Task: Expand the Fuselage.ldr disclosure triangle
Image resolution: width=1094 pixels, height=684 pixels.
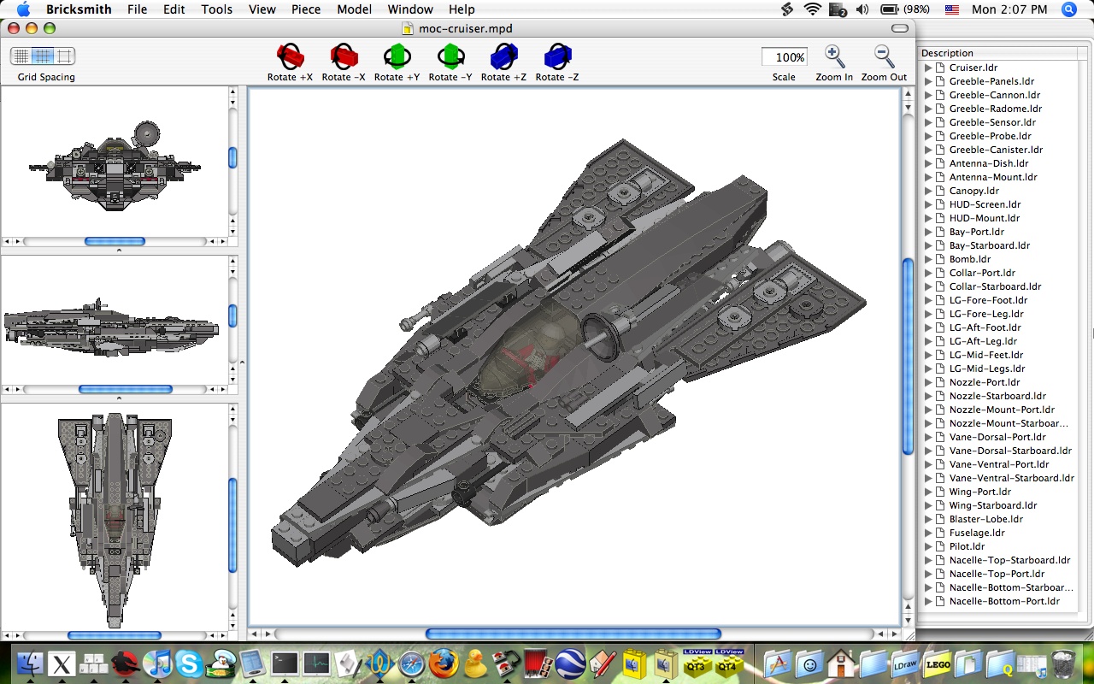Action: pyautogui.click(x=928, y=533)
